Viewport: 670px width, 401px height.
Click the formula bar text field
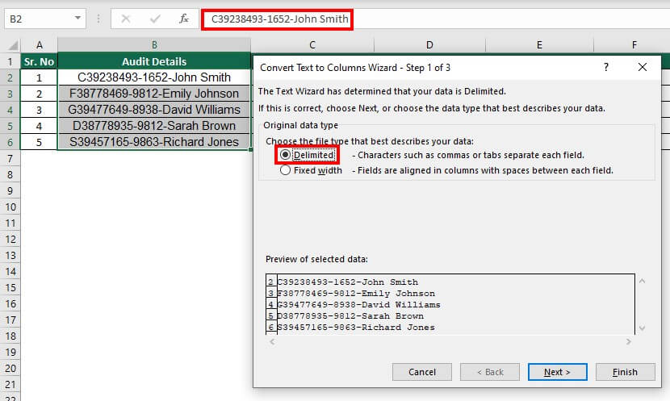coord(436,19)
